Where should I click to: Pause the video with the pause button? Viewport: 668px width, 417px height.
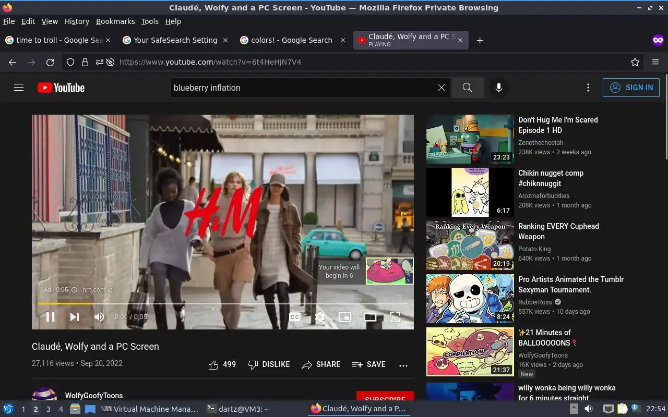click(x=51, y=316)
